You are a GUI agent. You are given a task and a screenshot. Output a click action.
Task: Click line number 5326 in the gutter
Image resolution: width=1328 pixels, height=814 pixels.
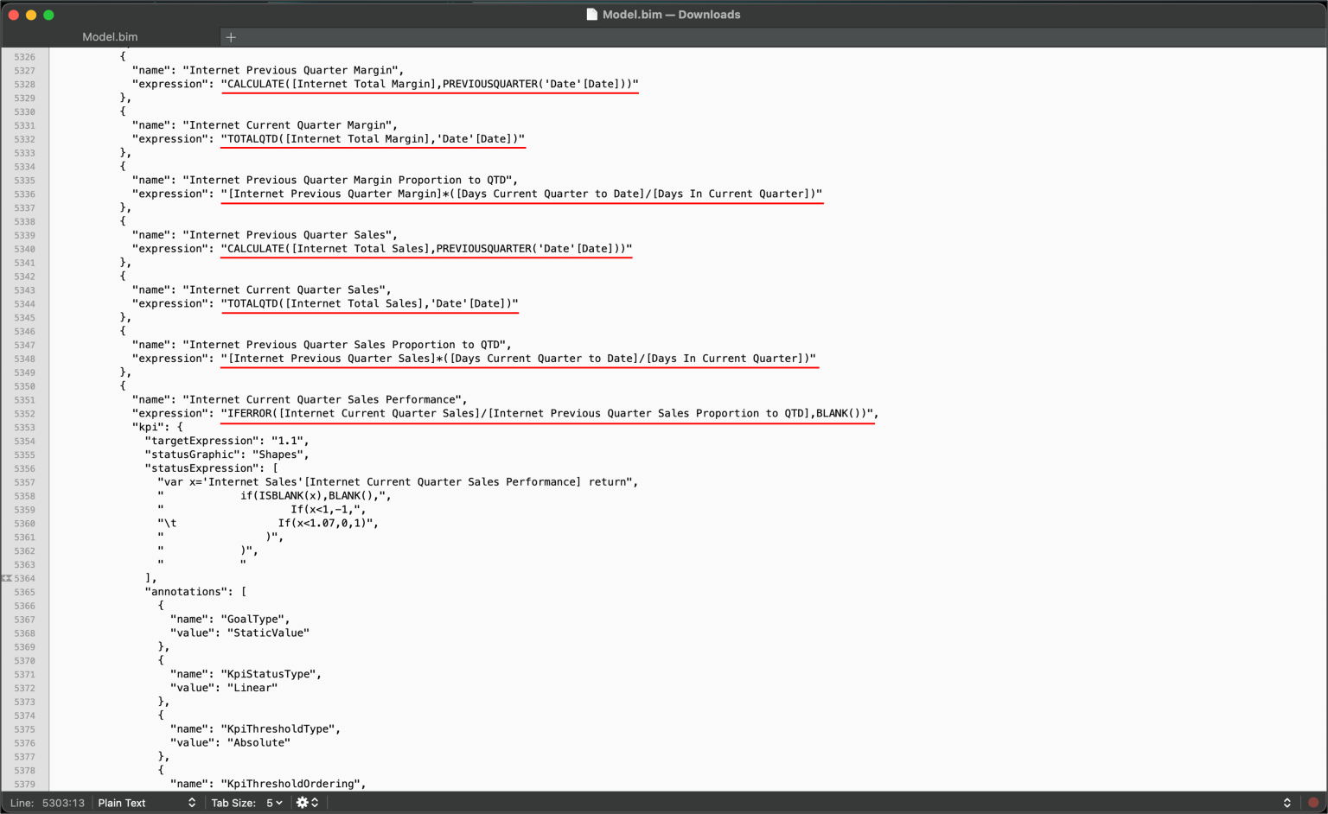[x=24, y=57]
